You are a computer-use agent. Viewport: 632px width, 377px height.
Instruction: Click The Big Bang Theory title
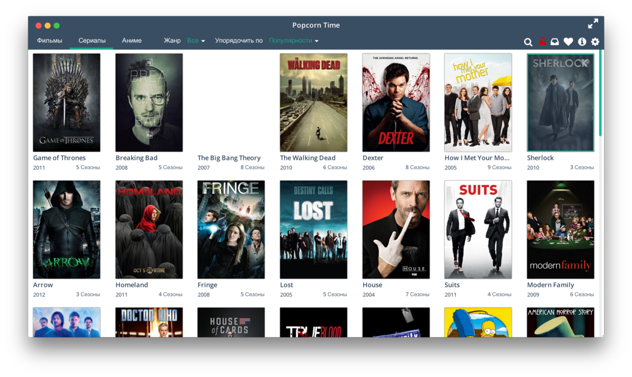[x=229, y=158]
